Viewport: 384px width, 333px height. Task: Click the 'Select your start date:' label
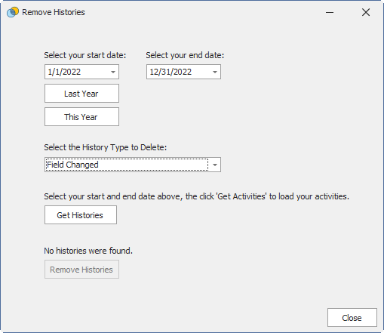(x=85, y=55)
